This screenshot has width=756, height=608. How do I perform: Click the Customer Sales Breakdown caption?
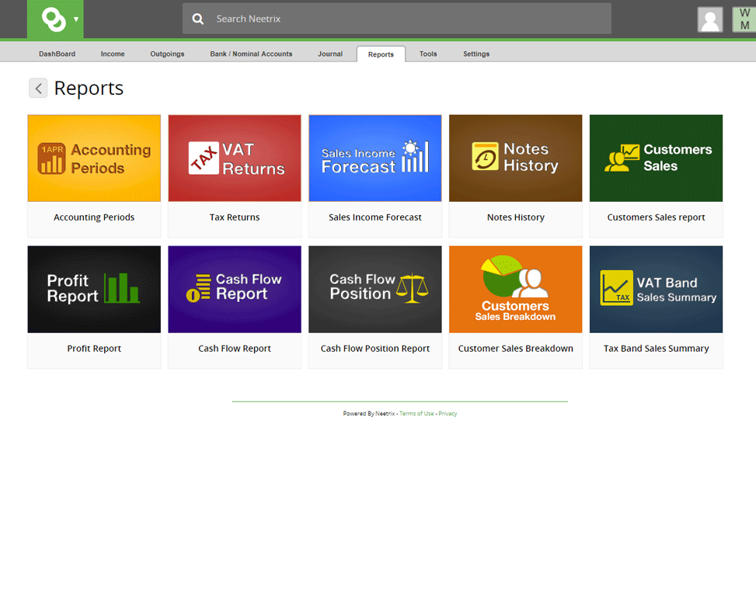515,349
